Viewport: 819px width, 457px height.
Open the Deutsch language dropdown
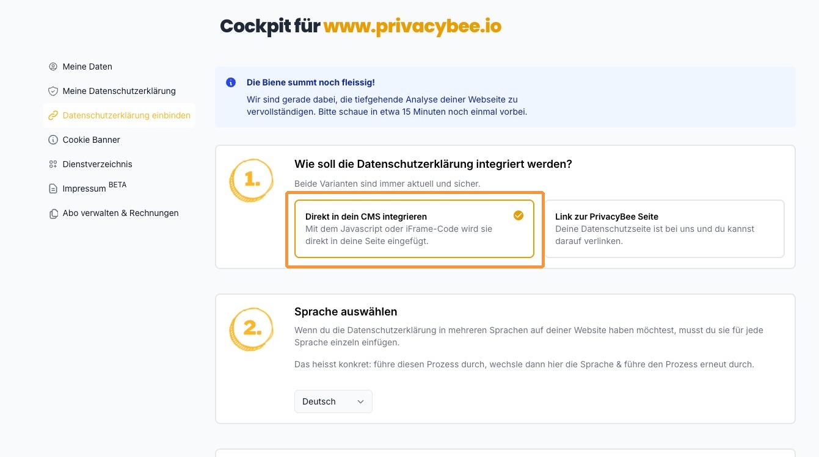pyautogui.click(x=333, y=401)
